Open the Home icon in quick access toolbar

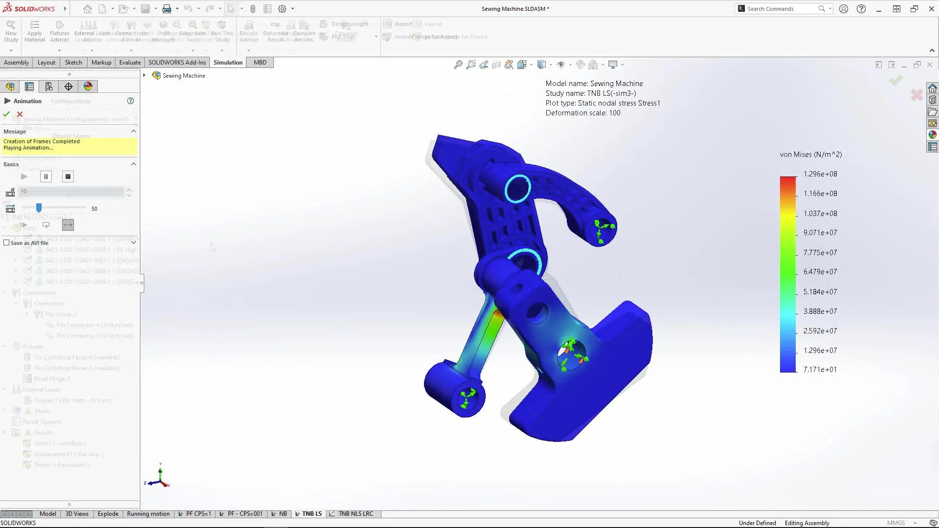tap(87, 9)
